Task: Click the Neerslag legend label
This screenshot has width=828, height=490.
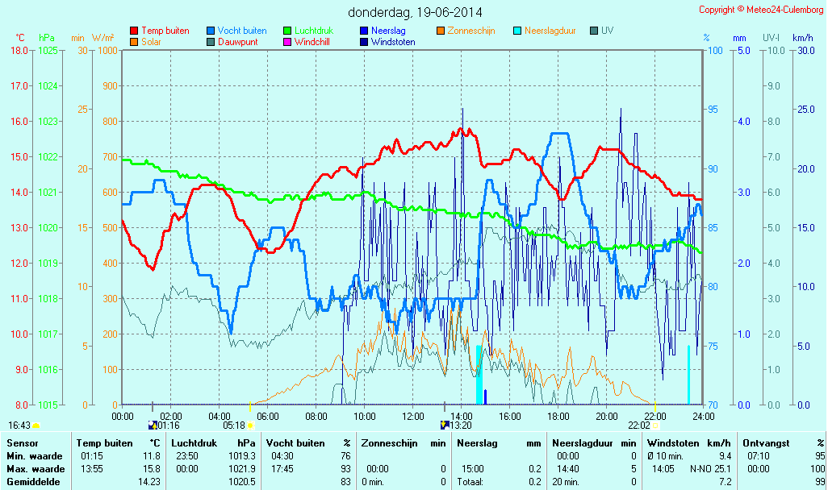Action: coord(388,31)
